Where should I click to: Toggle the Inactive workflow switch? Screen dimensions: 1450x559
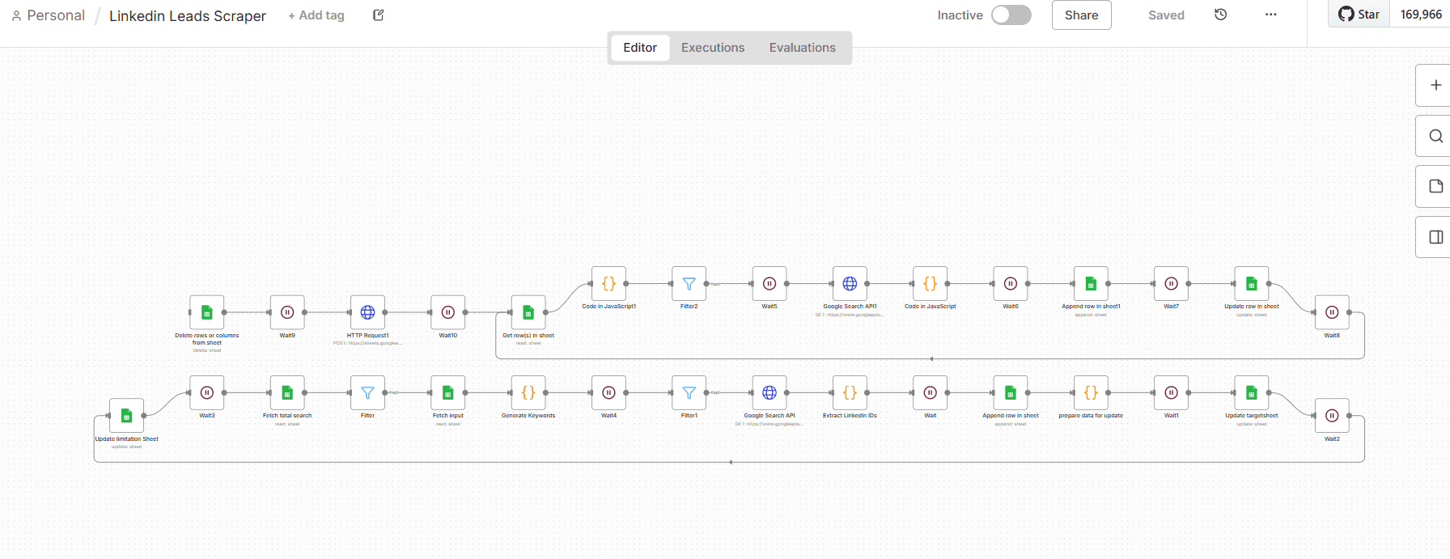point(1011,15)
